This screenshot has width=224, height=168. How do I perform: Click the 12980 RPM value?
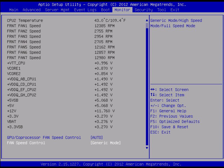pyautogui.click(x=104, y=58)
